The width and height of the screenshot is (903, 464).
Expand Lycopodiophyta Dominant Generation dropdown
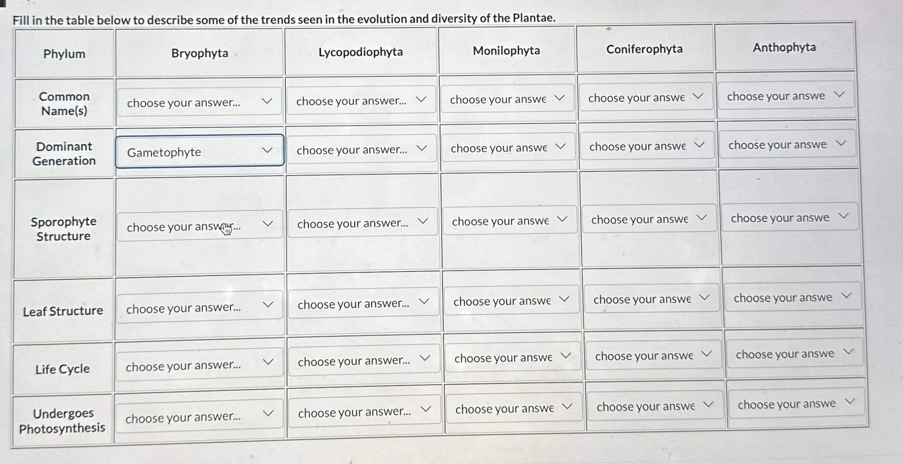pos(362,149)
